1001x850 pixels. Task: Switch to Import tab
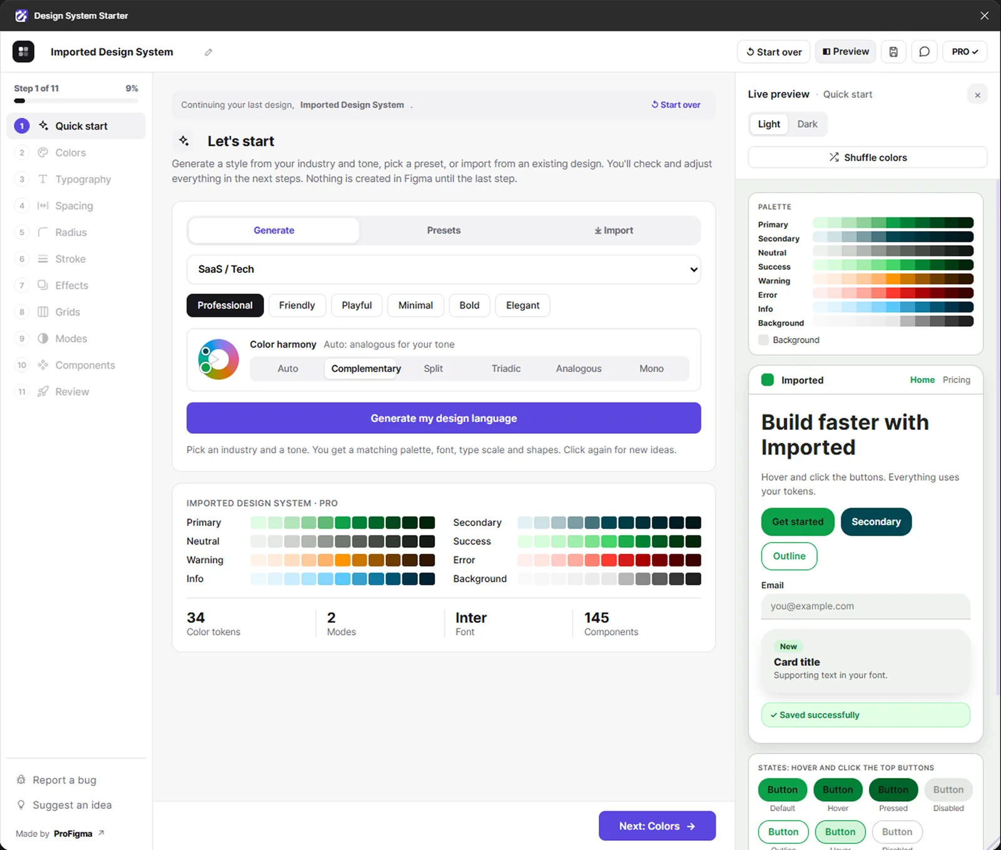click(x=614, y=230)
